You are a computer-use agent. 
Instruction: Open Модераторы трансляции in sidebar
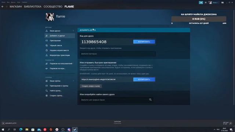tap(60, 55)
